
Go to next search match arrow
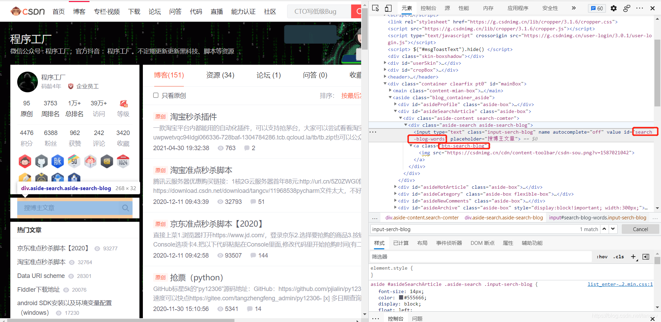(x=613, y=229)
